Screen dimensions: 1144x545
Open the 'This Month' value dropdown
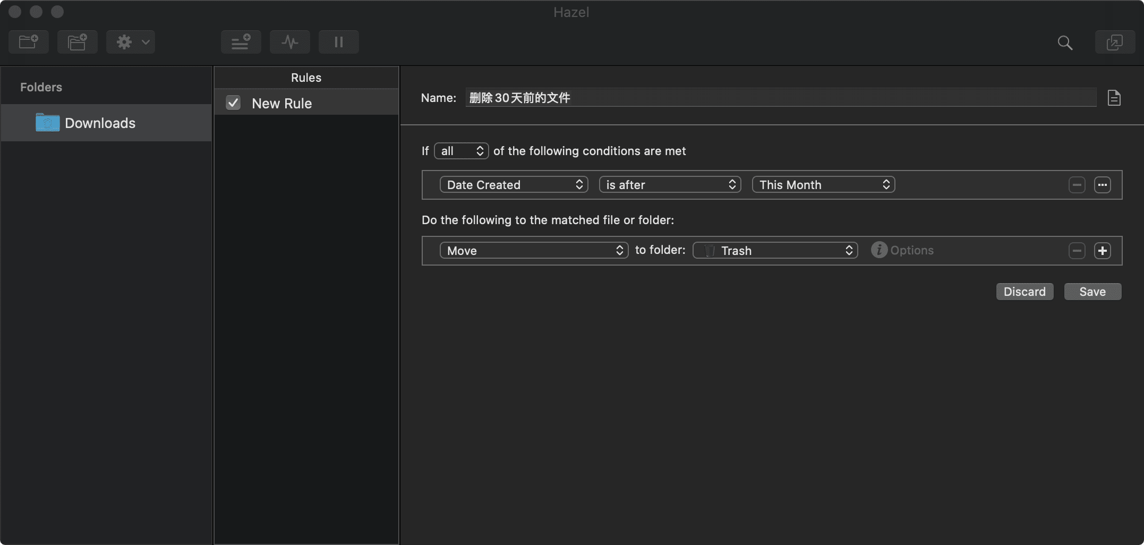823,184
